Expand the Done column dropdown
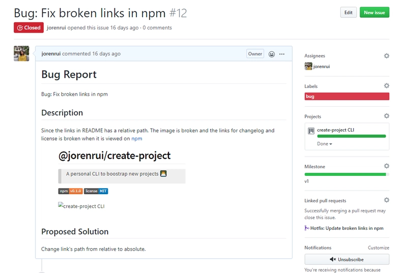Viewport: 407px width, 273px height. [325, 144]
